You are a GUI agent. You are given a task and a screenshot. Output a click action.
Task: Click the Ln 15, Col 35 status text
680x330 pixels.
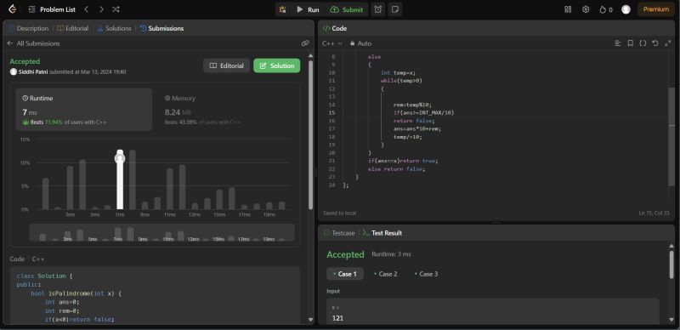point(654,213)
